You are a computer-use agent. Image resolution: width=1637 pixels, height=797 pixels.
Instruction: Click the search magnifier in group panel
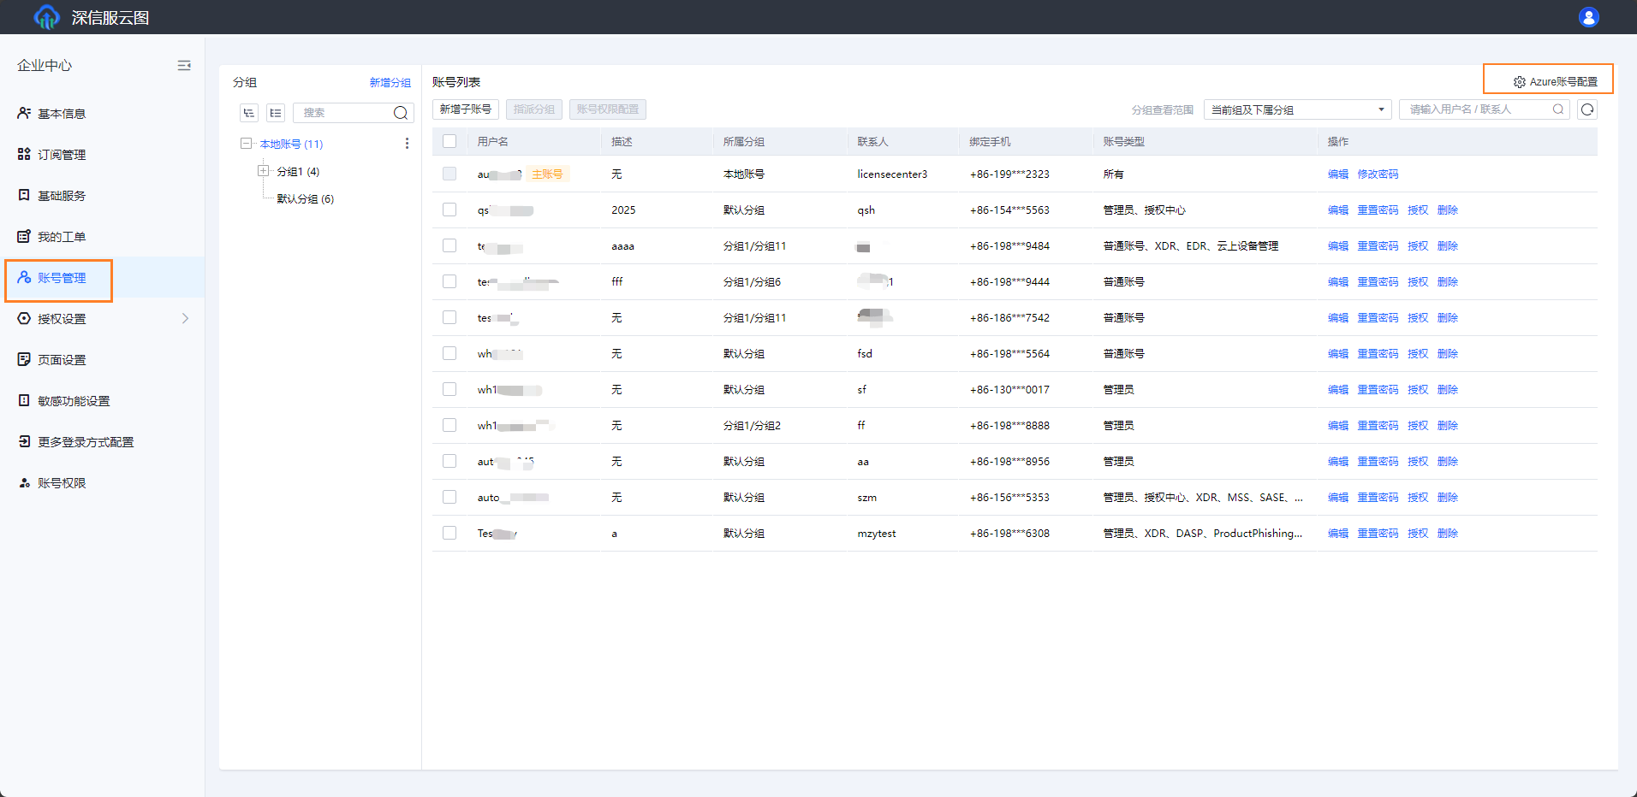400,113
